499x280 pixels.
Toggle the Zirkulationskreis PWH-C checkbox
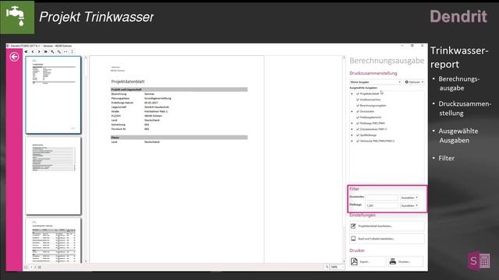pyautogui.click(x=358, y=129)
